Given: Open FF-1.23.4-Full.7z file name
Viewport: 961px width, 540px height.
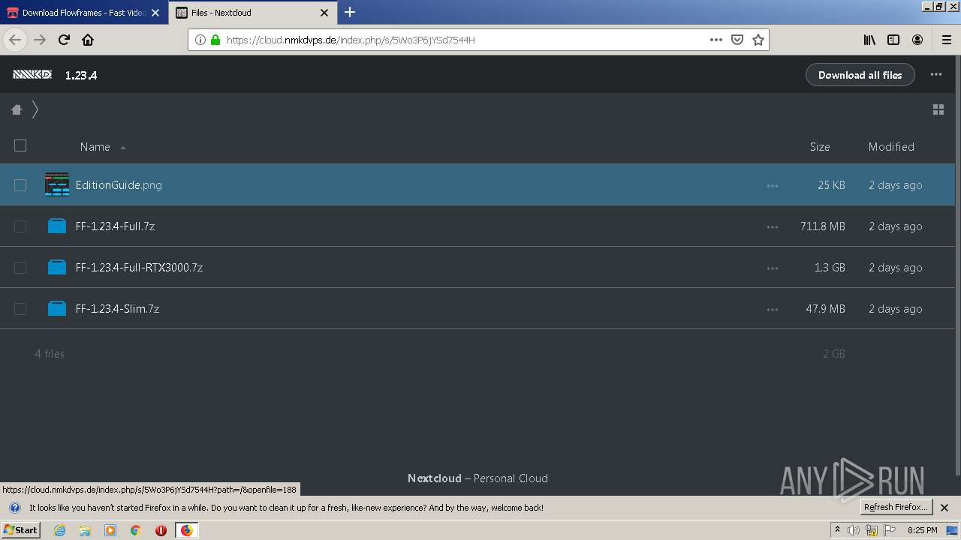Looking at the screenshot, I should 115,226.
